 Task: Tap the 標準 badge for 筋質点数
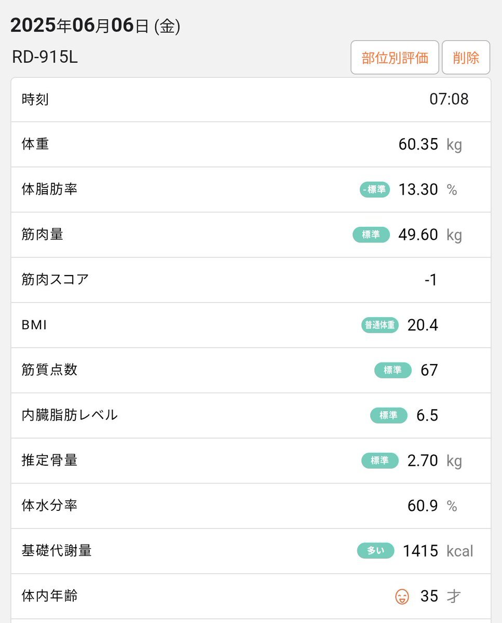click(393, 370)
